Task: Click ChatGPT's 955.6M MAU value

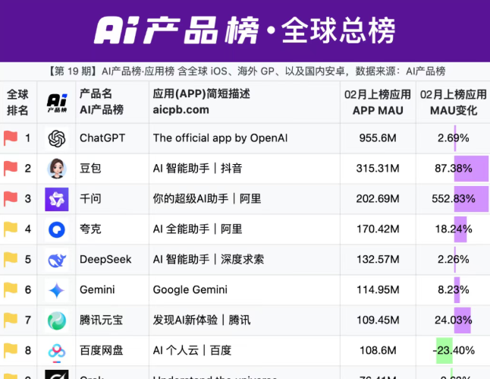Action: point(378,138)
